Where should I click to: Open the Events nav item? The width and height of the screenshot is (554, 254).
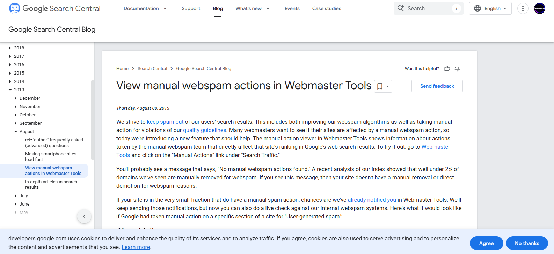(x=292, y=8)
